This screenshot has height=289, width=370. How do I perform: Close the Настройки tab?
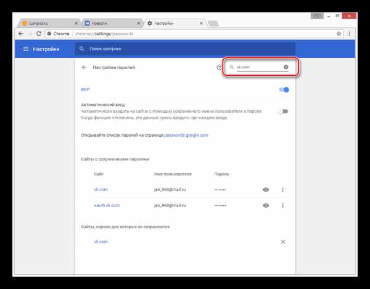pyautogui.click(x=201, y=23)
